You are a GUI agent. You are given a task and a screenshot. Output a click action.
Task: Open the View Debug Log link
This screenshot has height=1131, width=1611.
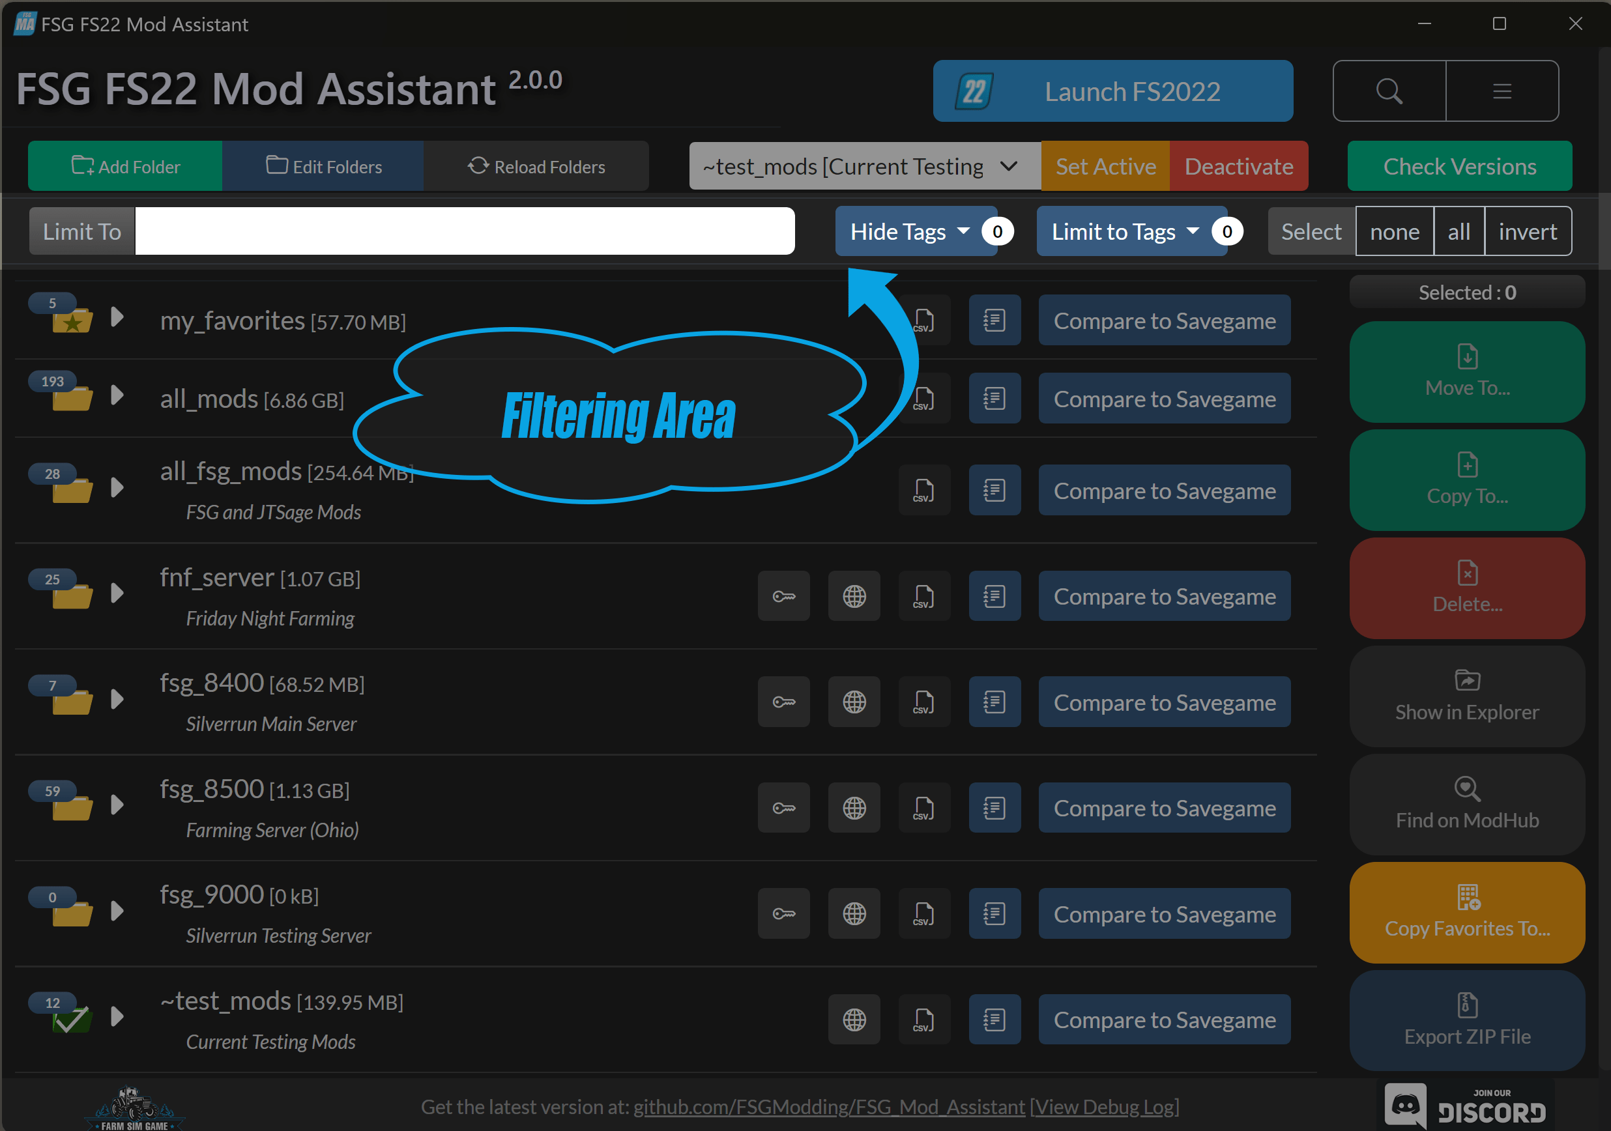pyautogui.click(x=1105, y=1107)
